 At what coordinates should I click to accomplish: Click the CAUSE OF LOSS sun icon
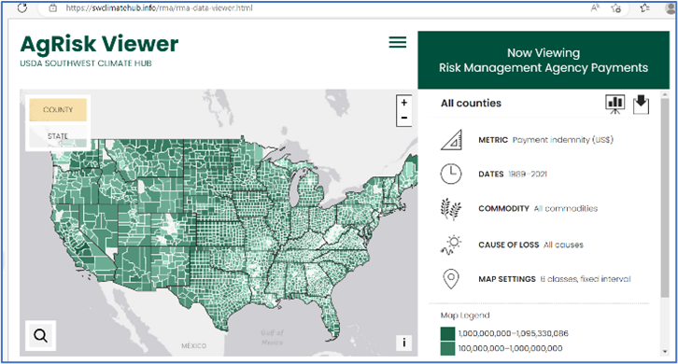[x=451, y=245]
